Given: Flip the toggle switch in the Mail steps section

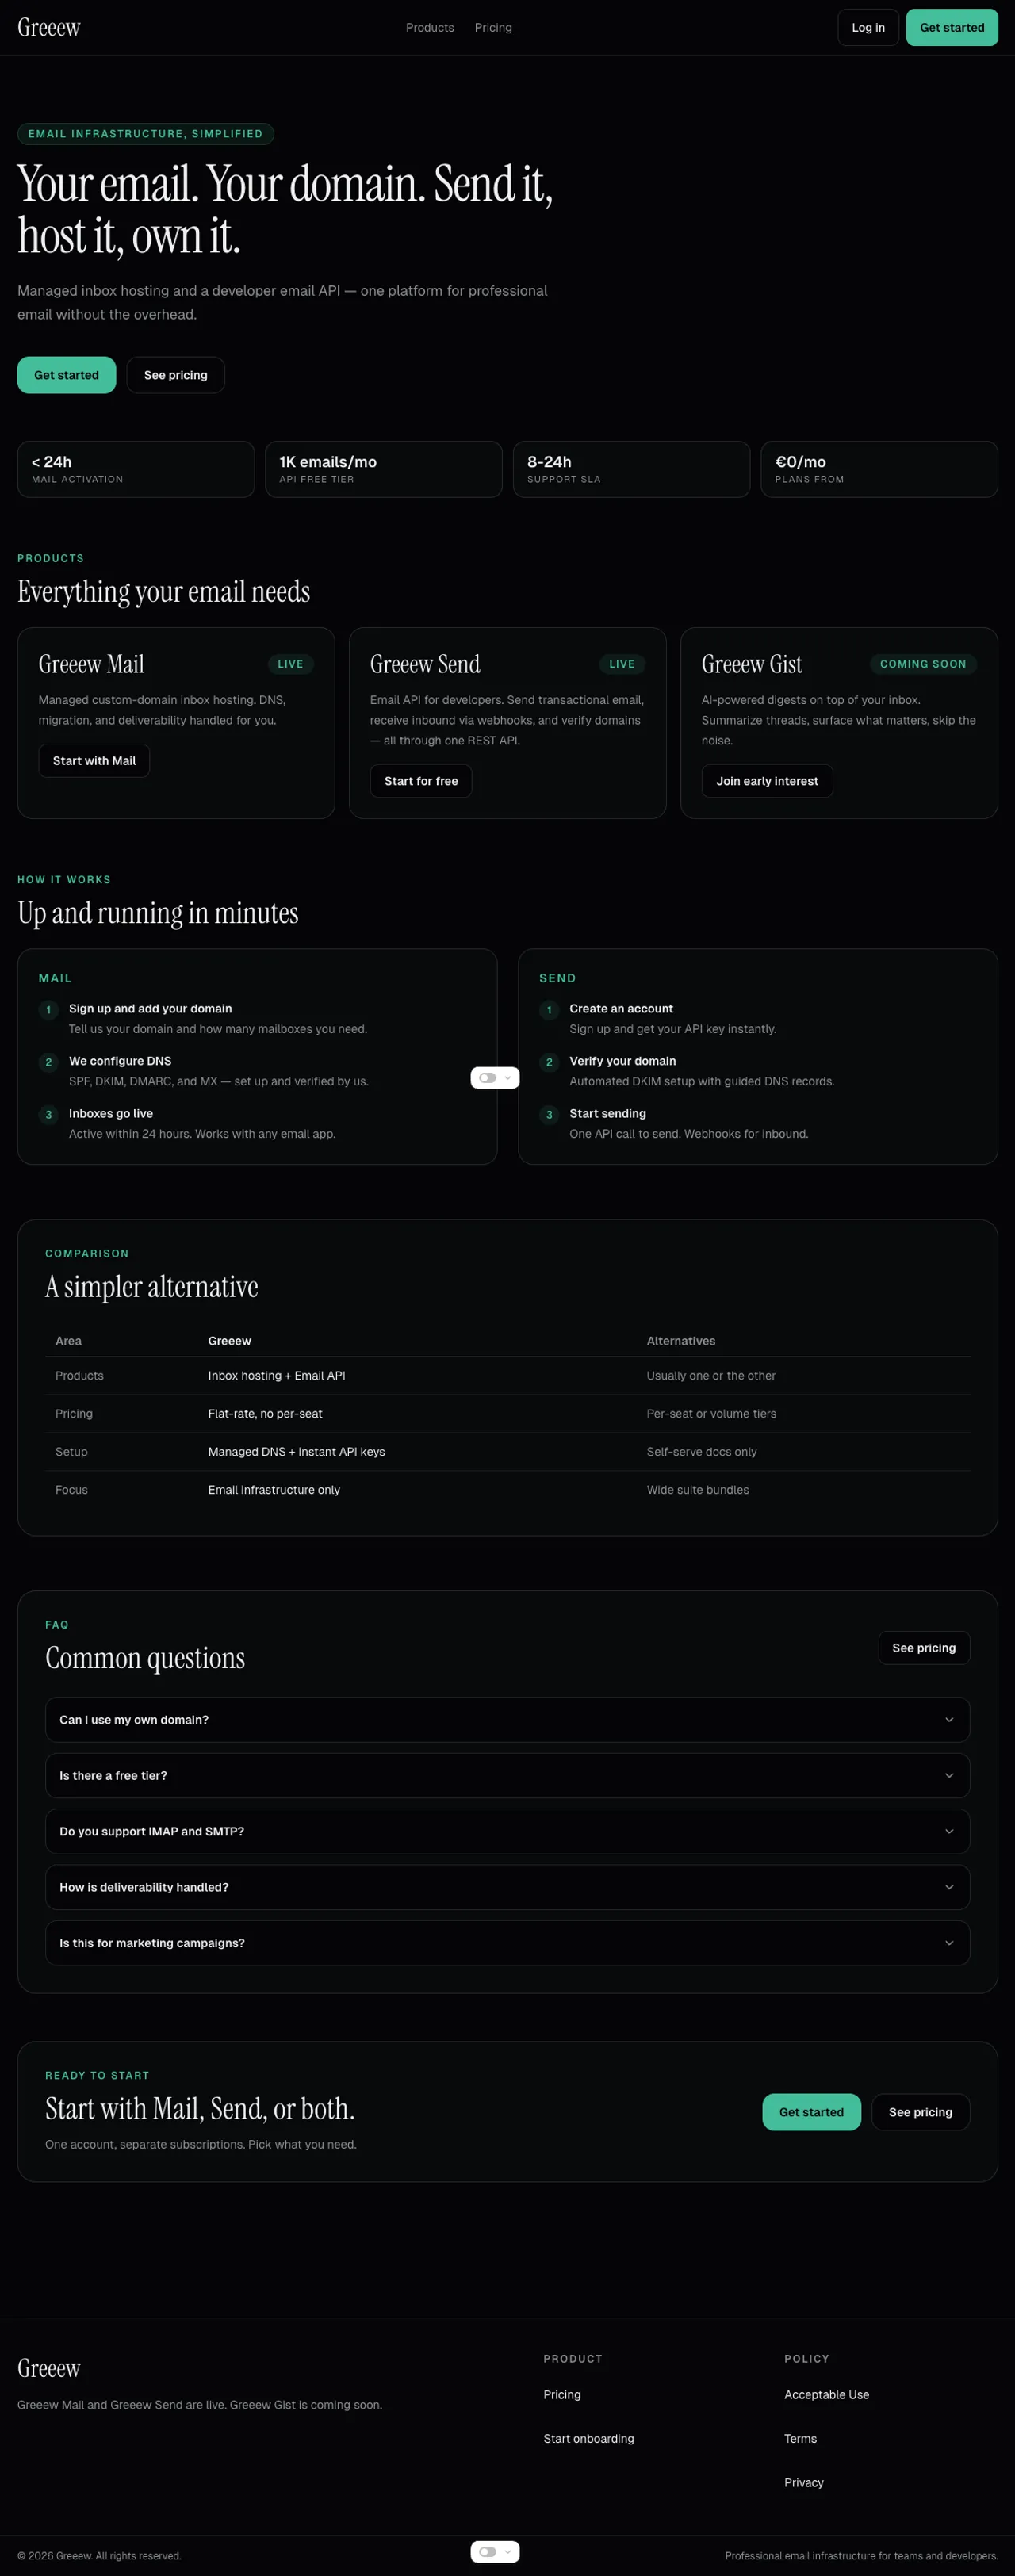Looking at the screenshot, I should pyautogui.click(x=487, y=1077).
